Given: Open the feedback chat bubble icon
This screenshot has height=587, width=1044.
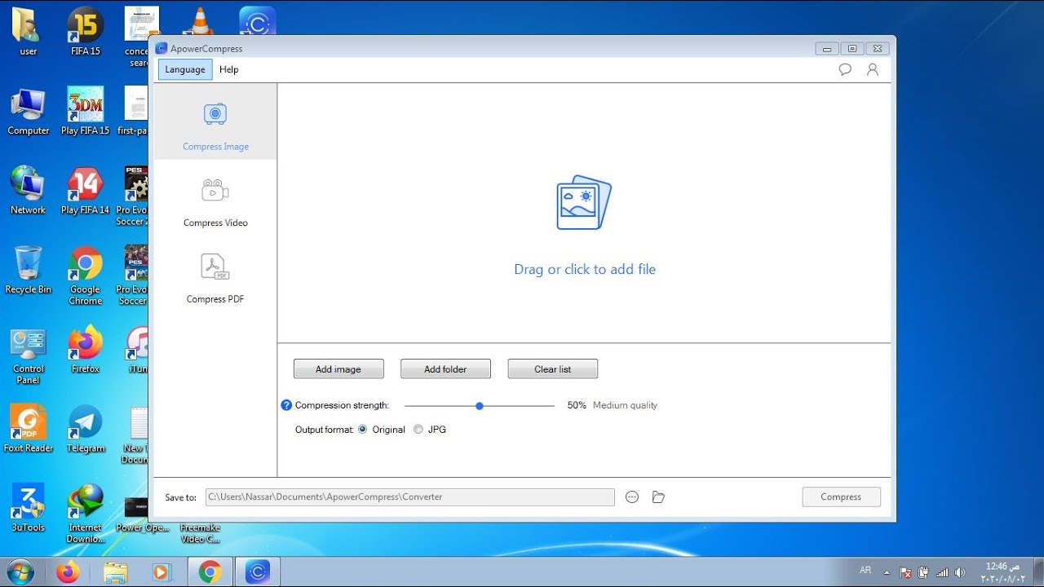Looking at the screenshot, I should [x=845, y=69].
